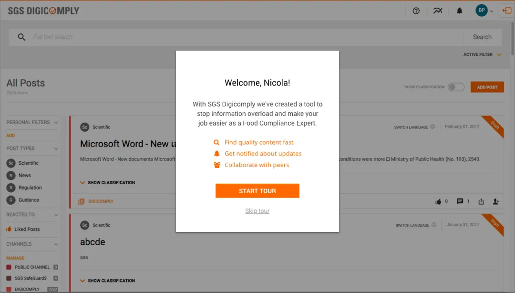This screenshot has width=515, height=293.
Task: Select the Guidance post type filter
Action: pos(23,200)
